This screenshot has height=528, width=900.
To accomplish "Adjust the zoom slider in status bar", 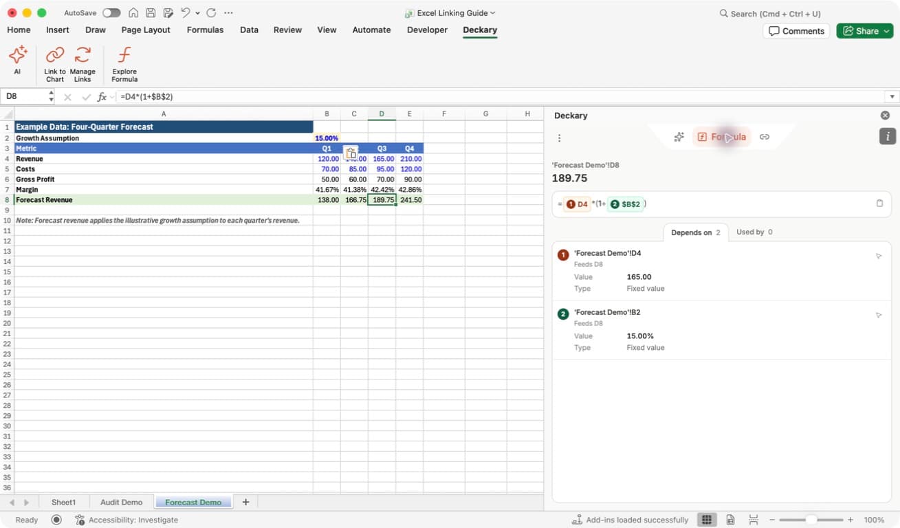I will pyautogui.click(x=811, y=520).
